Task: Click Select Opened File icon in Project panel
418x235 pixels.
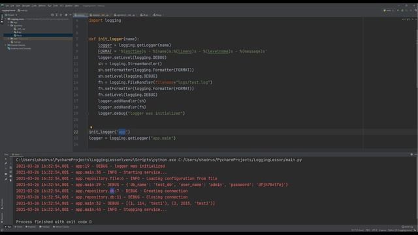Action: click(x=52, y=15)
